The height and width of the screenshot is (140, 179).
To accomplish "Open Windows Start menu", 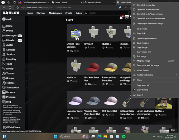I will click(55, 136).
